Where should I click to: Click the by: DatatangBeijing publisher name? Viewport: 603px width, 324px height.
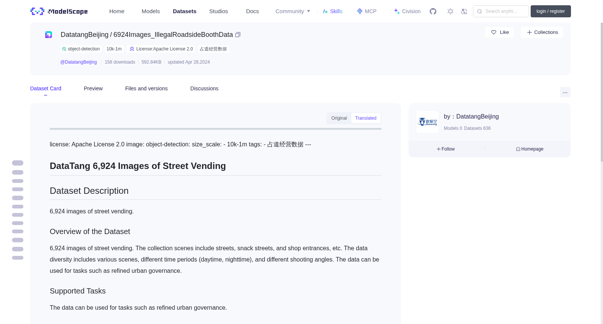click(471, 117)
